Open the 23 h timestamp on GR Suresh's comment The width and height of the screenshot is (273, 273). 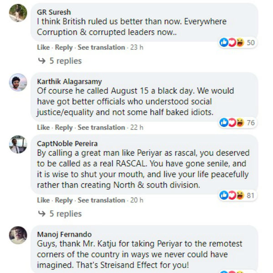coord(136,47)
